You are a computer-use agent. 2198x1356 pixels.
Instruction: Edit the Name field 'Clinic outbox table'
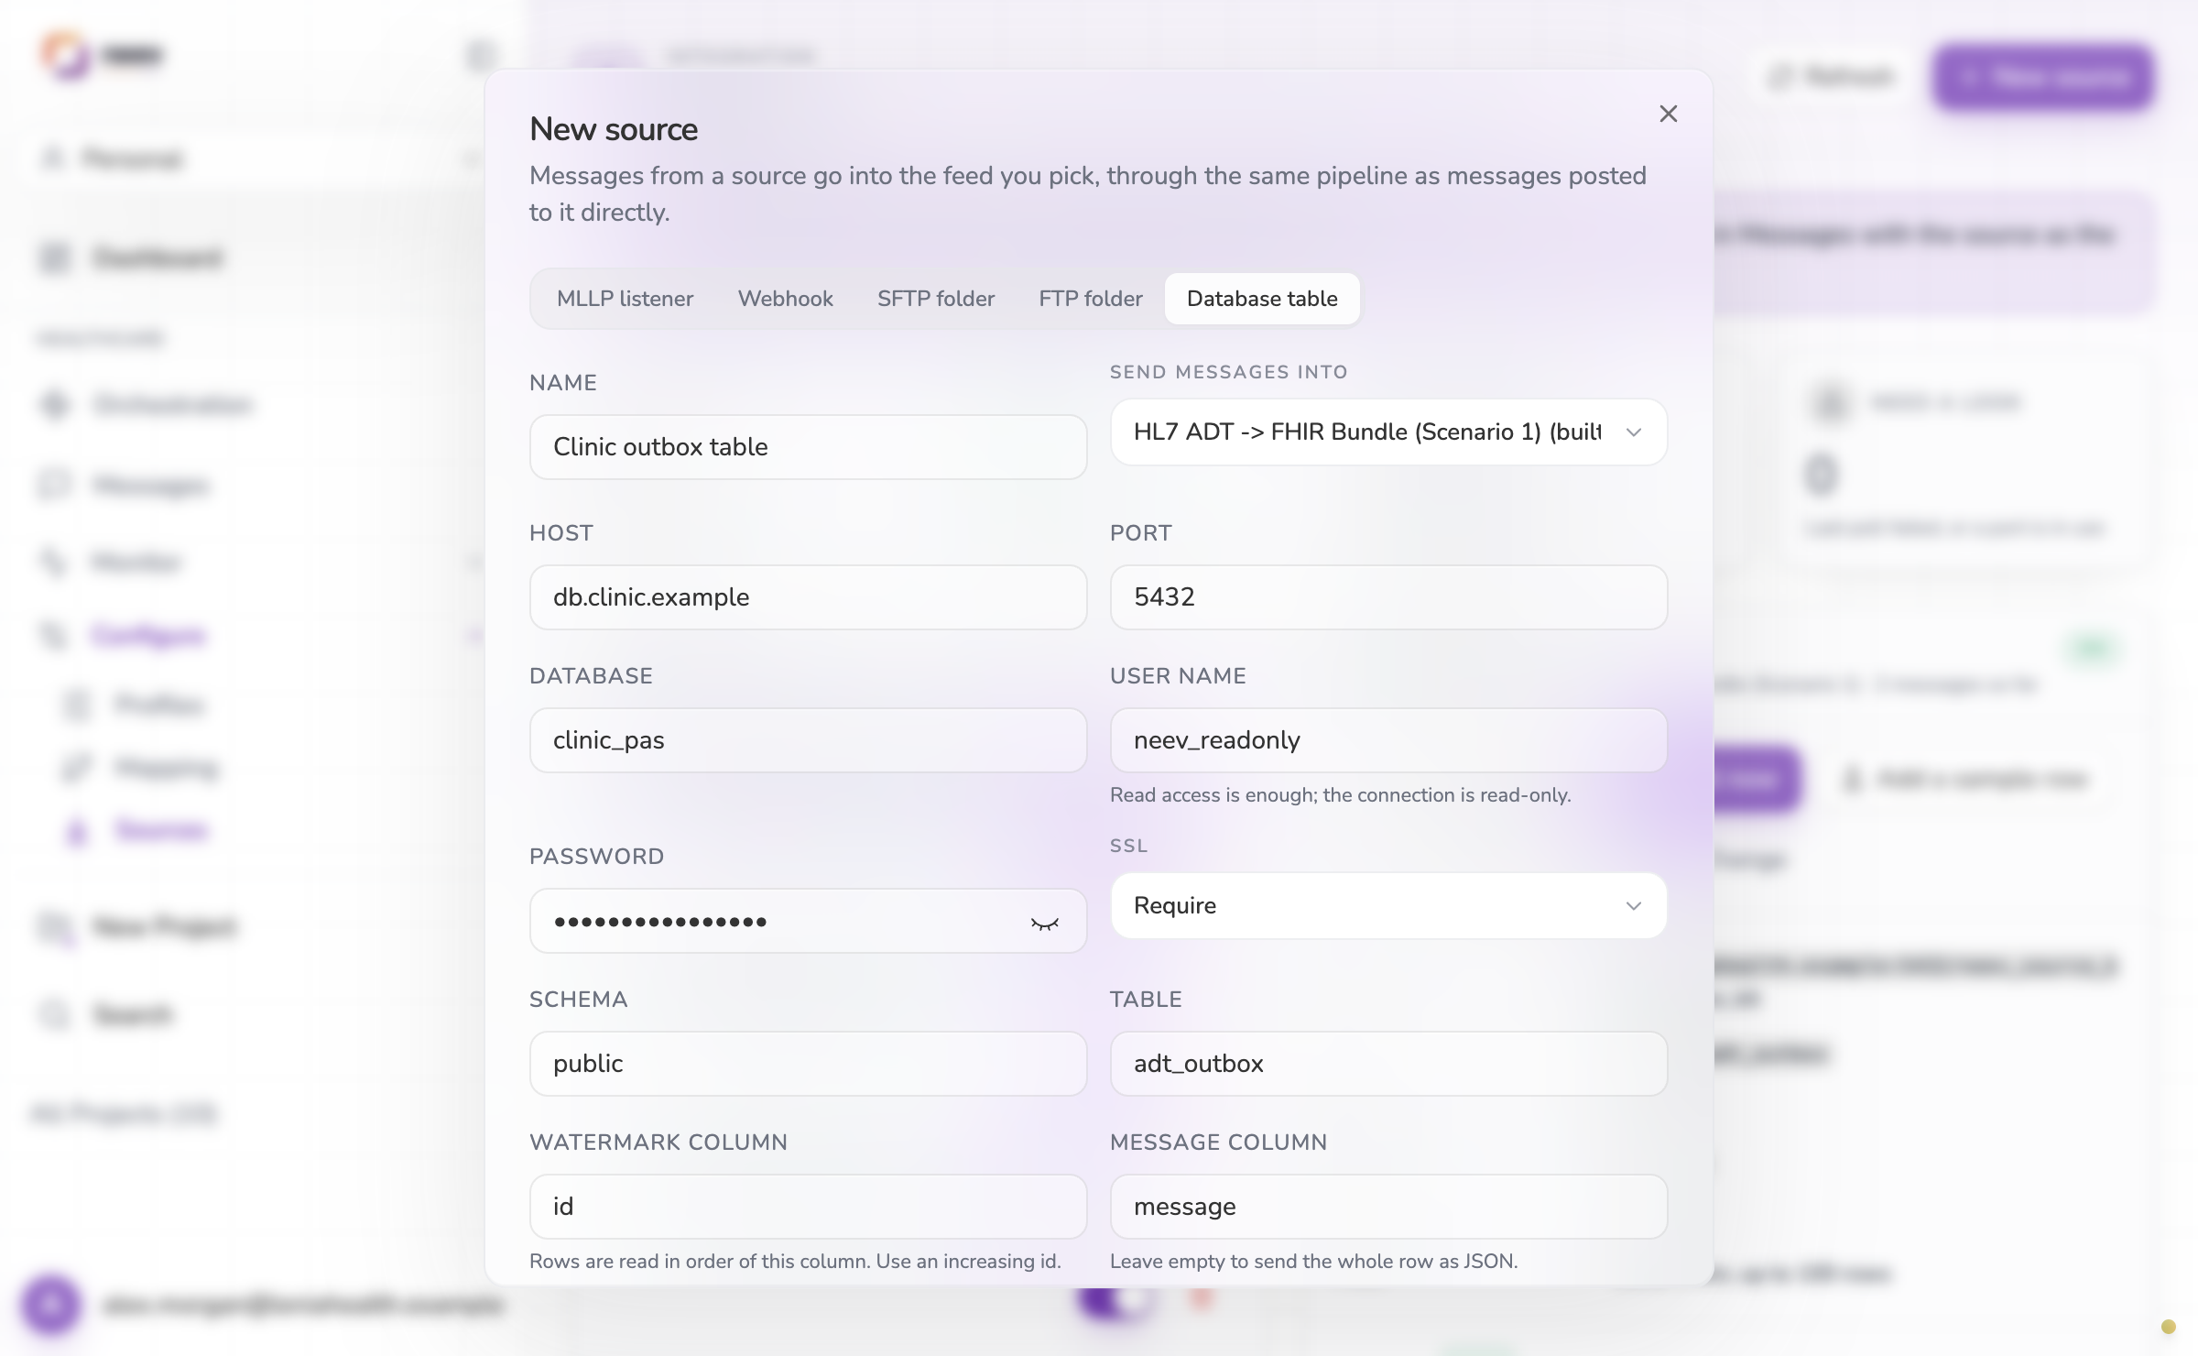(808, 447)
